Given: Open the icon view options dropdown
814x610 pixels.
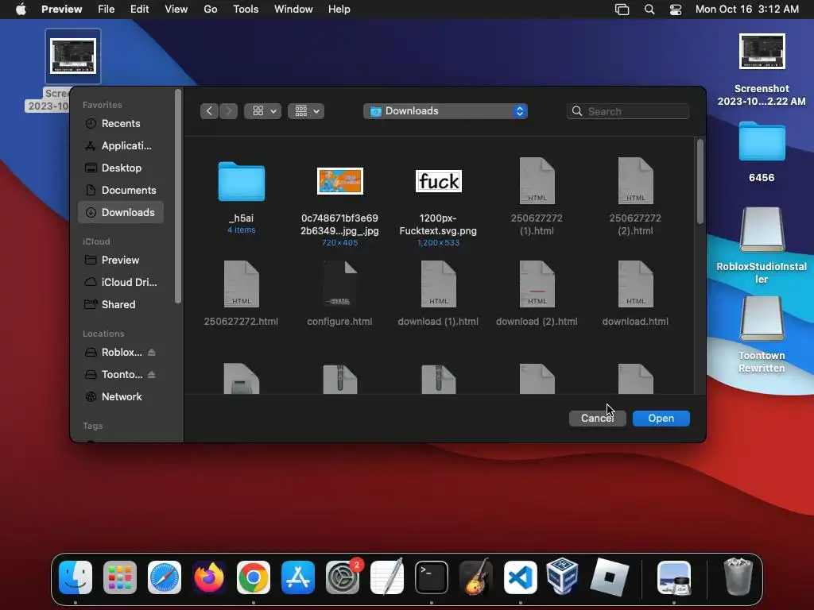Looking at the screenshot, I should (262, 111).
